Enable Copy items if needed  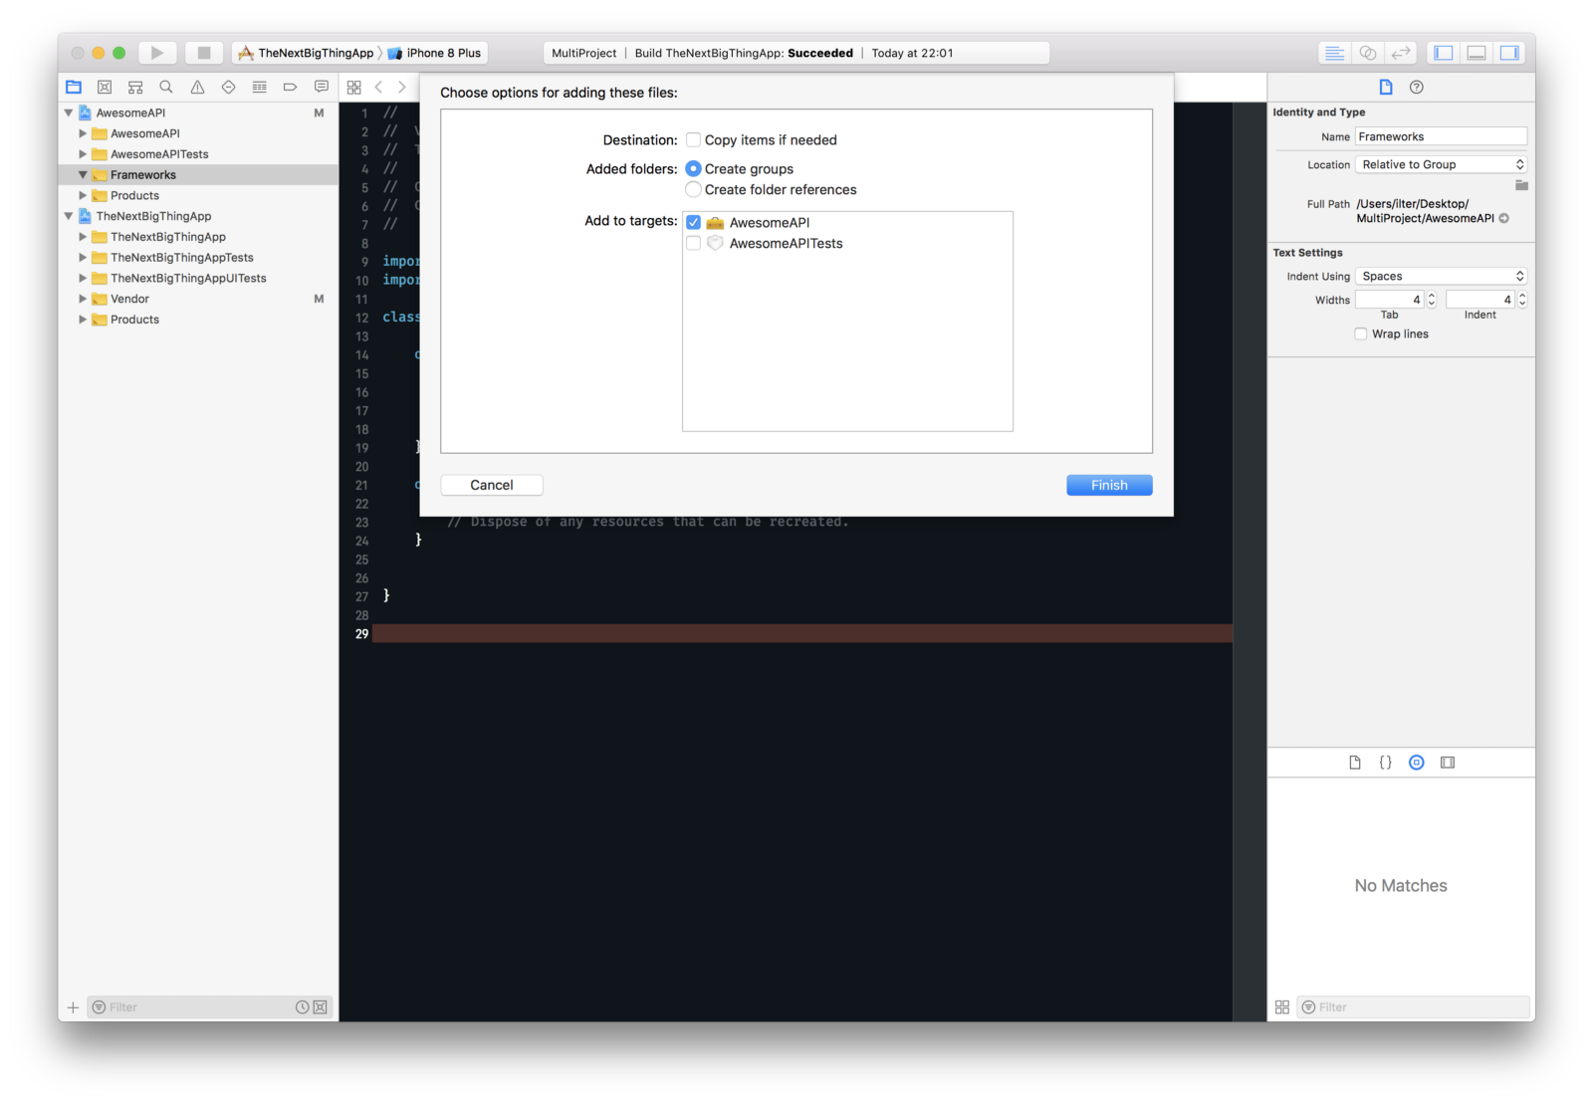point(694,139)
